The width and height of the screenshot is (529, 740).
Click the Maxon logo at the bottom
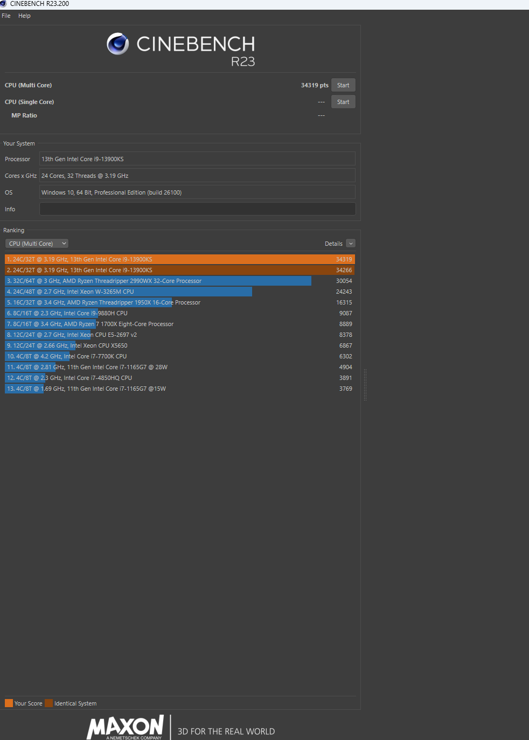pyautogui.click(x=126, y=728)
